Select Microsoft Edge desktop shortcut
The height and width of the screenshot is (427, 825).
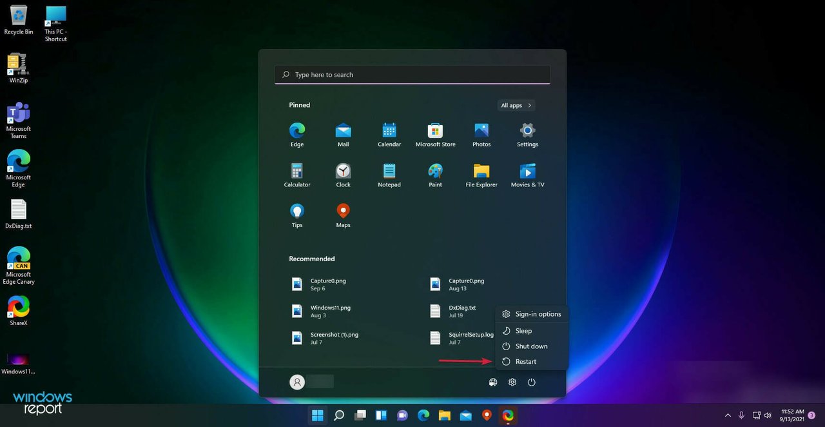[19, 168]
